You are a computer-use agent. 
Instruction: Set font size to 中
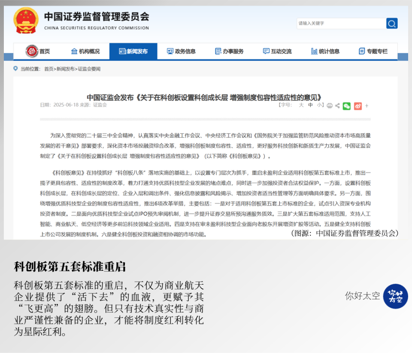point(310,105)
